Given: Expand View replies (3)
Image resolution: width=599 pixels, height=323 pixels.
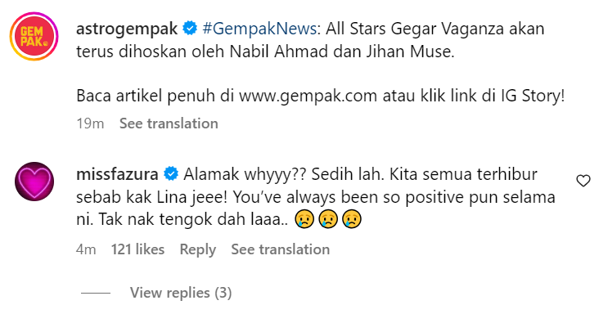Looking at the screenshot, I should click(181, 293).
